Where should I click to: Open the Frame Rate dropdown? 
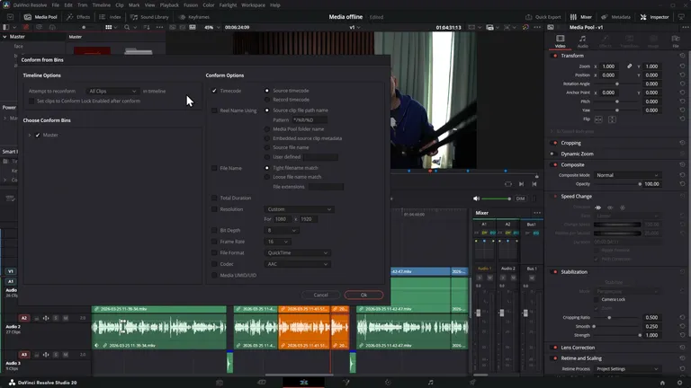tap(278, 242)
